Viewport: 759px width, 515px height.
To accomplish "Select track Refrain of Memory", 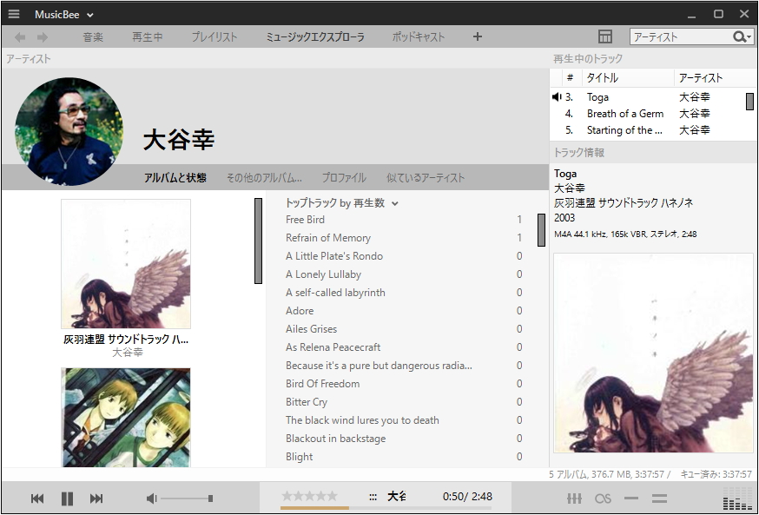I will pyautogui.click(x=404, y=238).
